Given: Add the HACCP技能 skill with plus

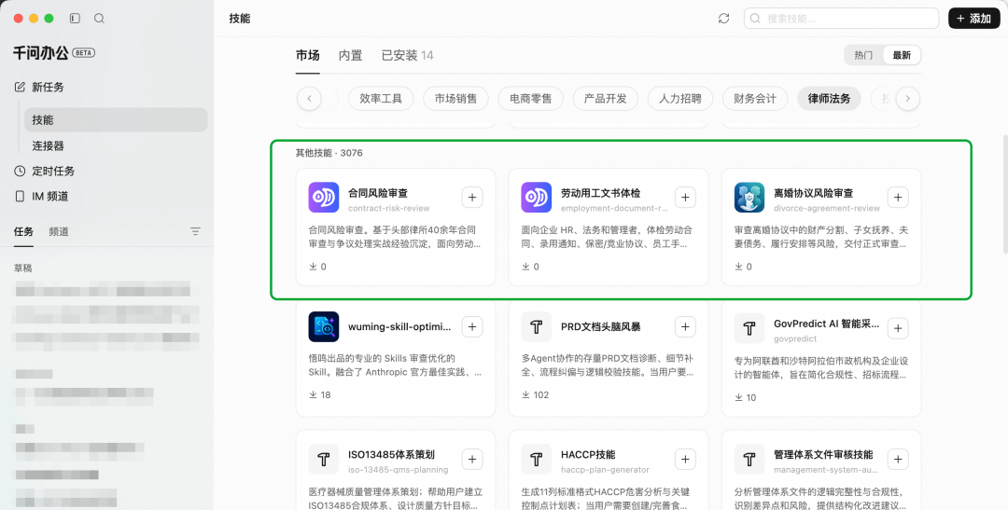Looking at the screenshot, I should 685,460.
